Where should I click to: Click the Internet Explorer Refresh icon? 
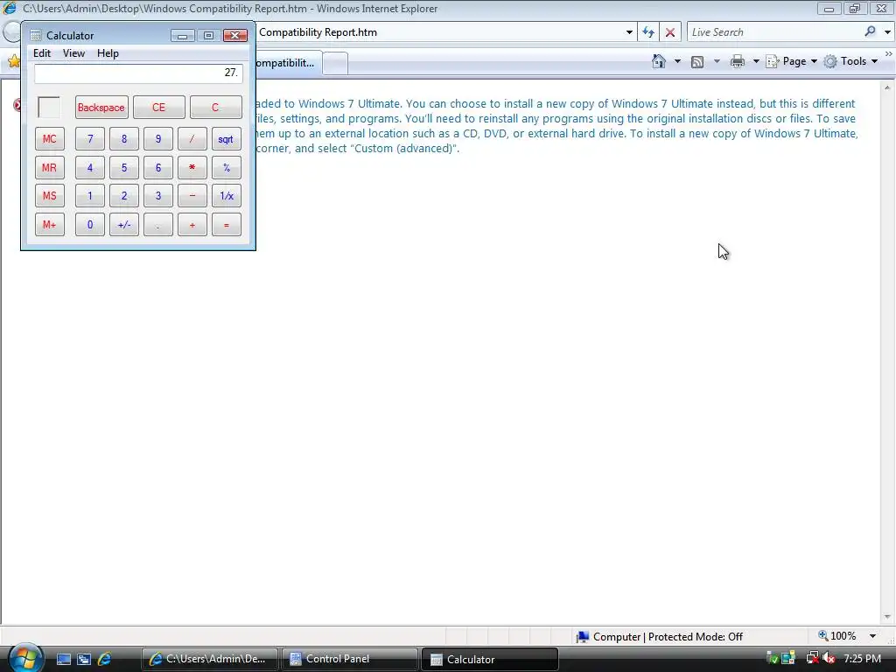[x=648, y=32]
